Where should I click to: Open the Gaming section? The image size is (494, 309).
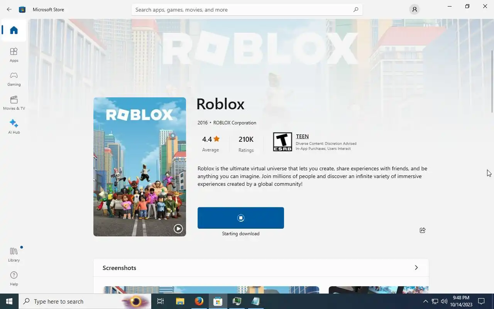tap(14, 79)
